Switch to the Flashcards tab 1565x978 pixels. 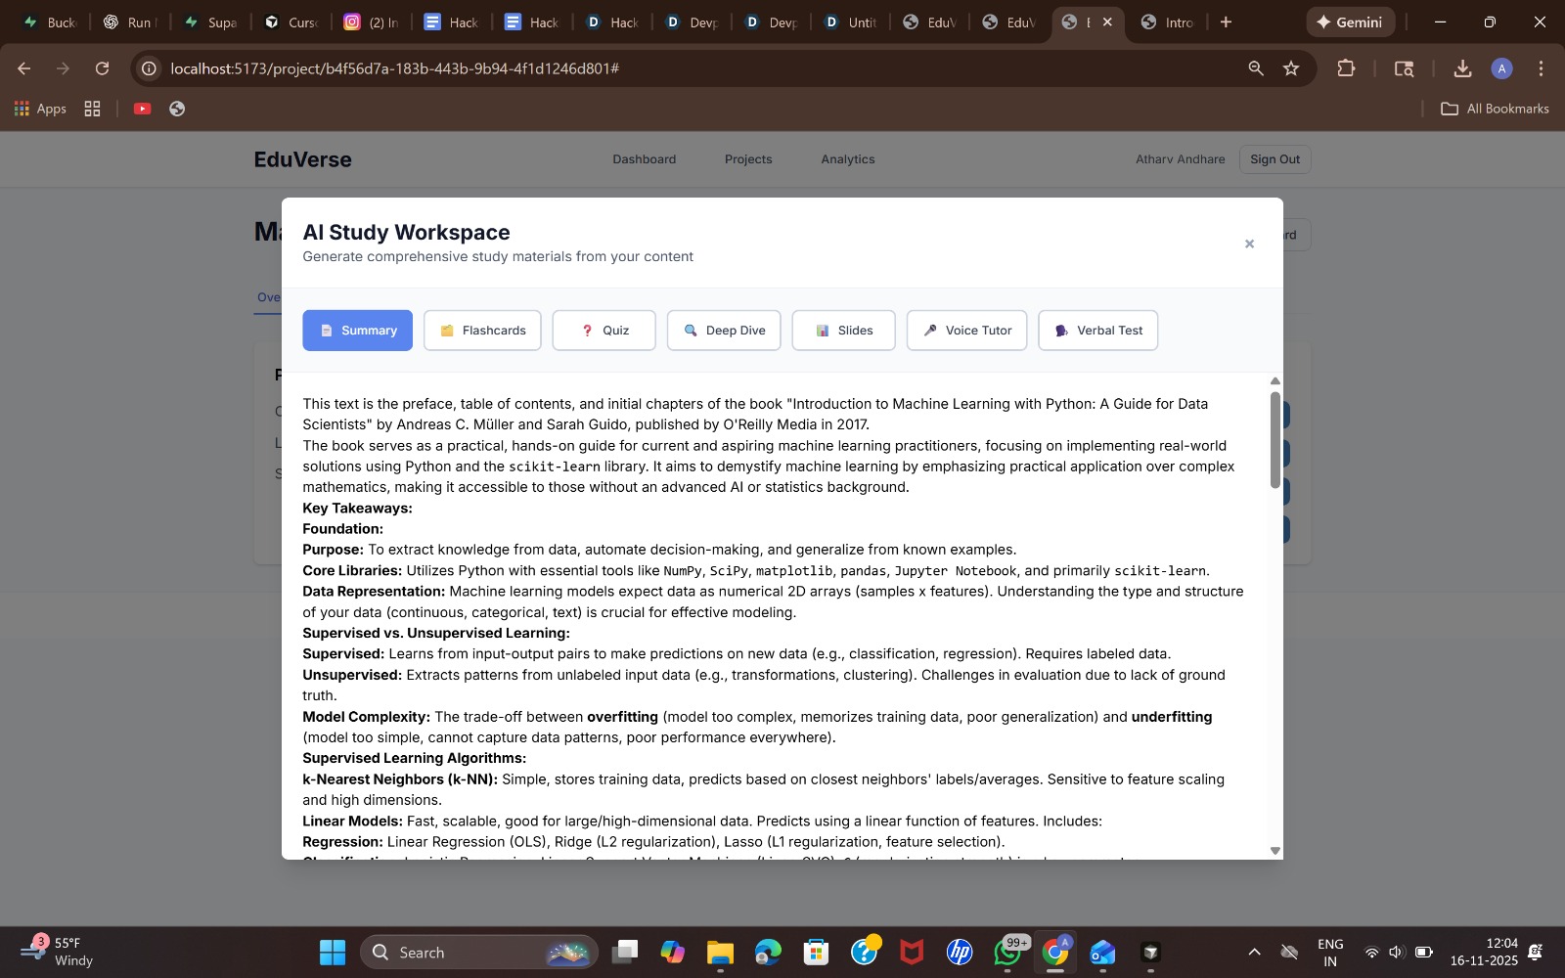(482, 331)
